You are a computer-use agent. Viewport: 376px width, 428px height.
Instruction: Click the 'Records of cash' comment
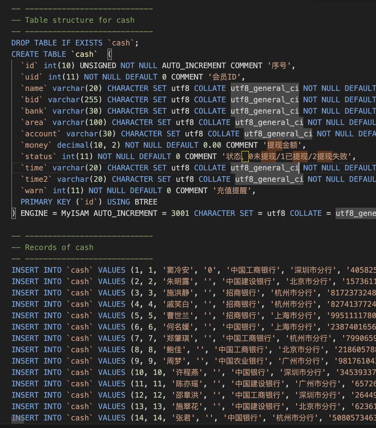[52, 247]
